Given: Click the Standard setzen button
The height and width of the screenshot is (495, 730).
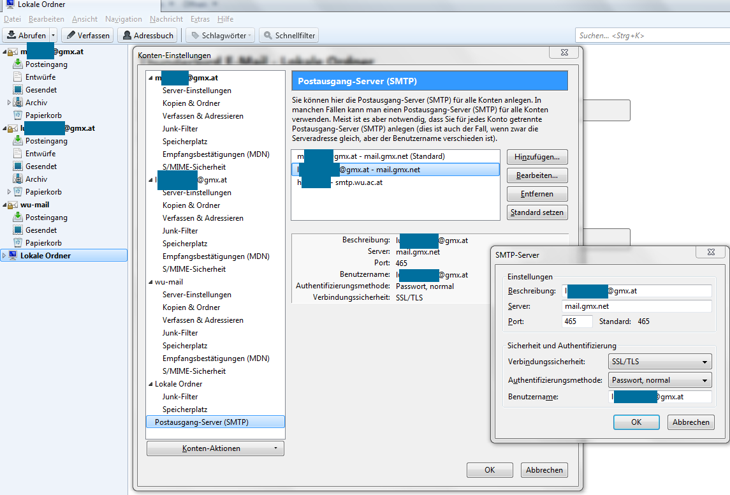Looking at the screenshot, I should tap(537, 212).
